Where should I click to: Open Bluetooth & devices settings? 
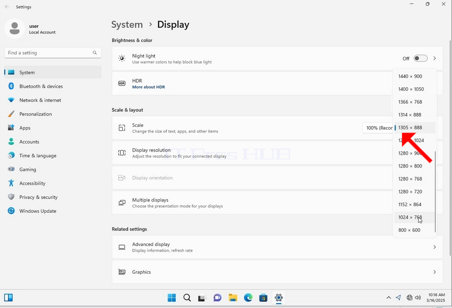[53, 86]
